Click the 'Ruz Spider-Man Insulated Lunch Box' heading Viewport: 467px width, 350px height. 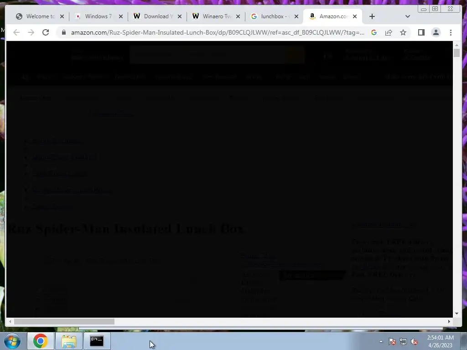tap(125, 229)
